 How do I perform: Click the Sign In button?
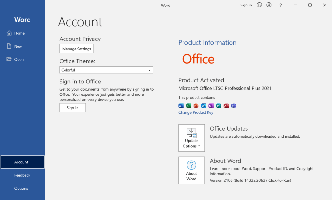click(72, 107)
